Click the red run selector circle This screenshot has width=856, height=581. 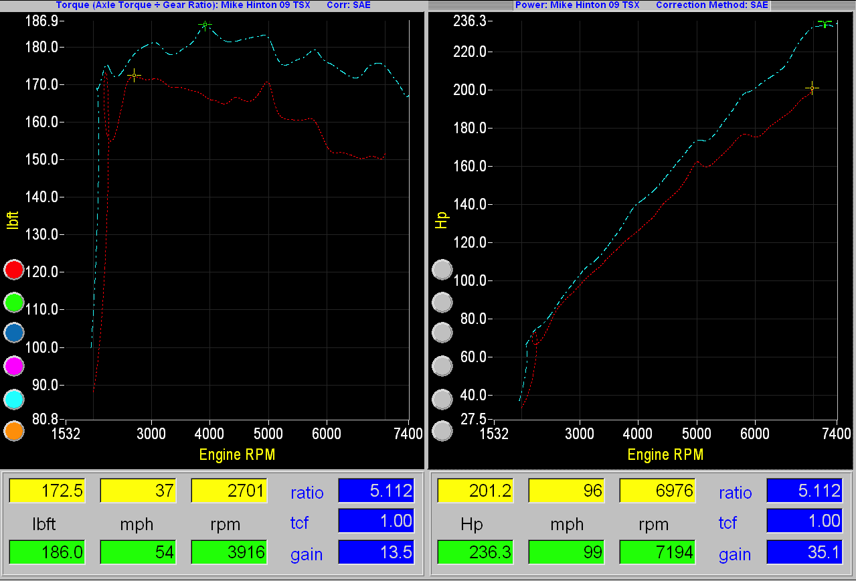coord(13,270)
